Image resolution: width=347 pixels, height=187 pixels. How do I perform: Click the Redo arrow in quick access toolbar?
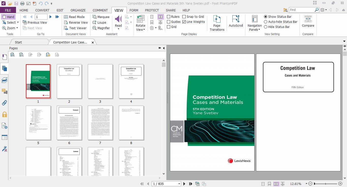click(46, 4)
